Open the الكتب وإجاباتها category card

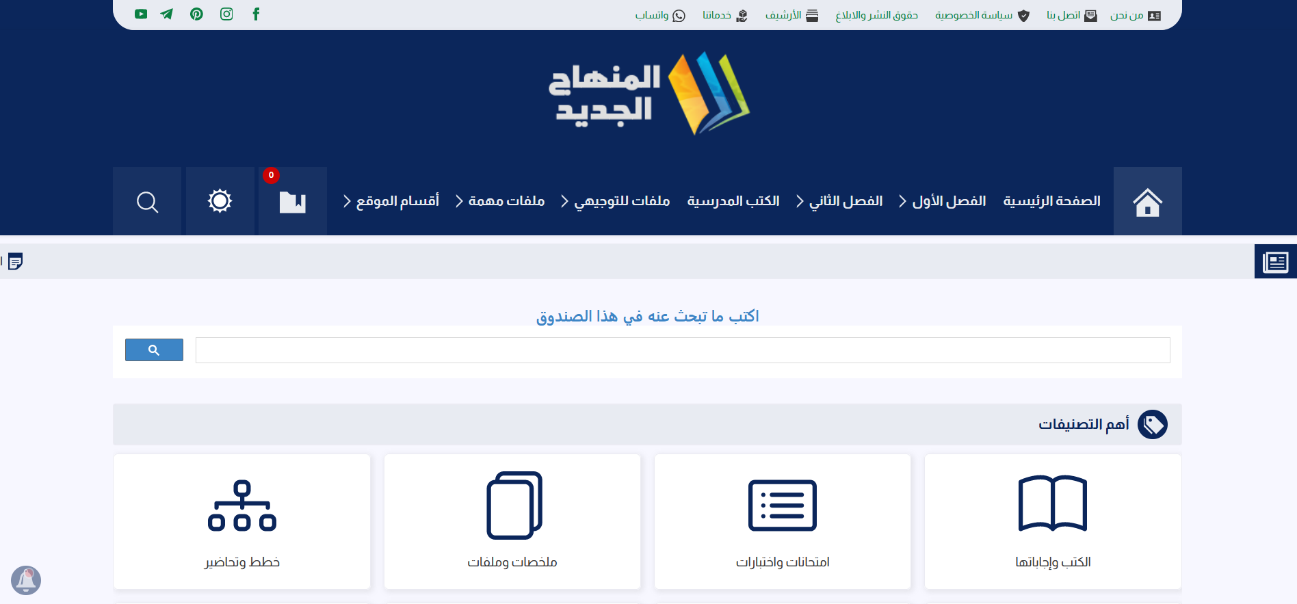tap(1053, 521)
